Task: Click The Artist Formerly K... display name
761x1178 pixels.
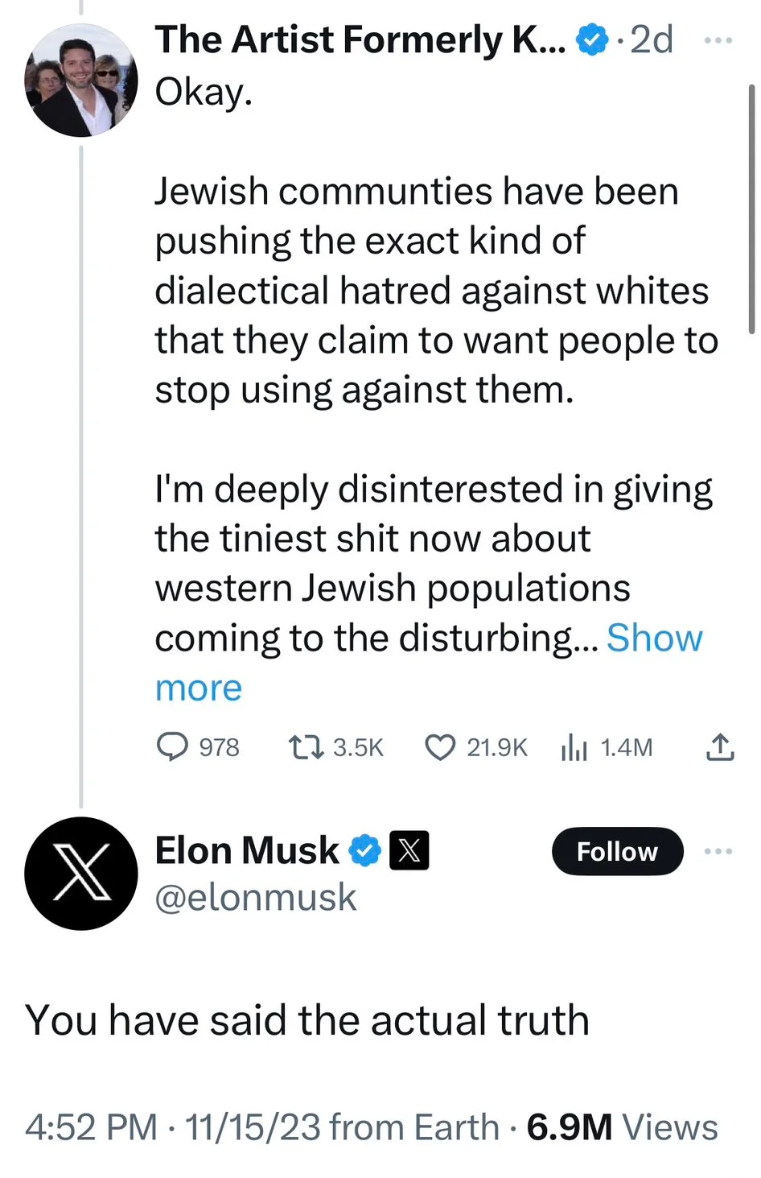Action: pyautogui.click(x=360, y=39)
